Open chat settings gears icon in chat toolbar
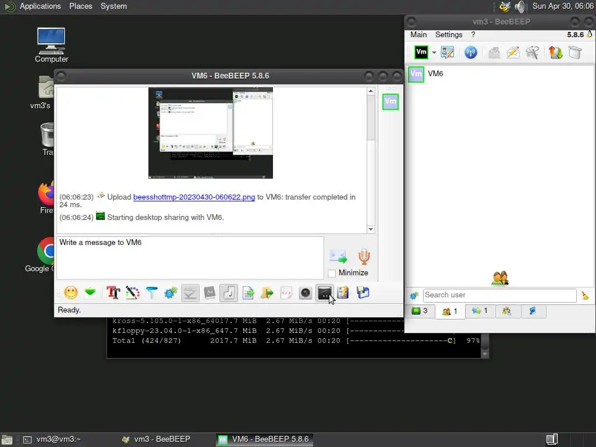 [x=171, y=293]
